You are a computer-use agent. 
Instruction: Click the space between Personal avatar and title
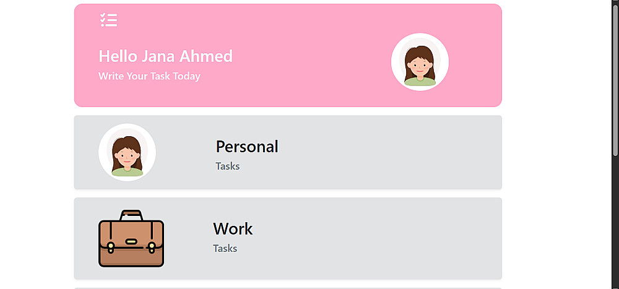(x=184, y=152)
